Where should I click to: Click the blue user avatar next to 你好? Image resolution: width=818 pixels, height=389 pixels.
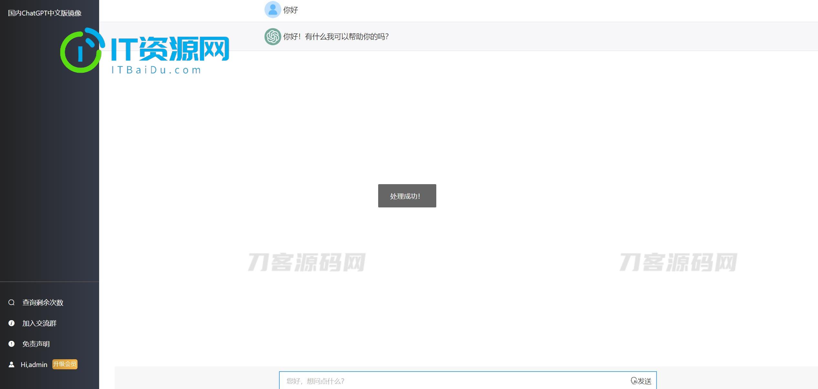coord(273,10)
